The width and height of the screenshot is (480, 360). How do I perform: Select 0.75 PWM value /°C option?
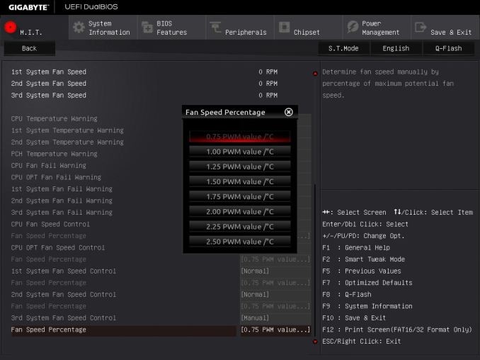[240, 137]
